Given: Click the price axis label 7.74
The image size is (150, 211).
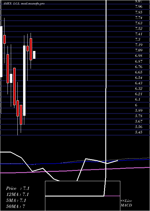Looking at the screenshot, I should 139,17.
